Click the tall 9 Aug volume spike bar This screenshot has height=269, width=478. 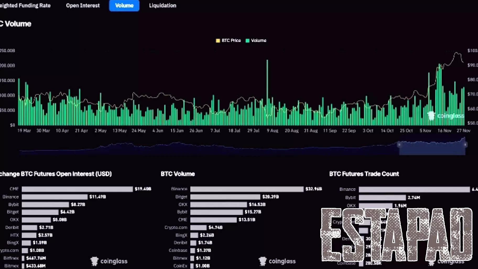click(267, 92)
